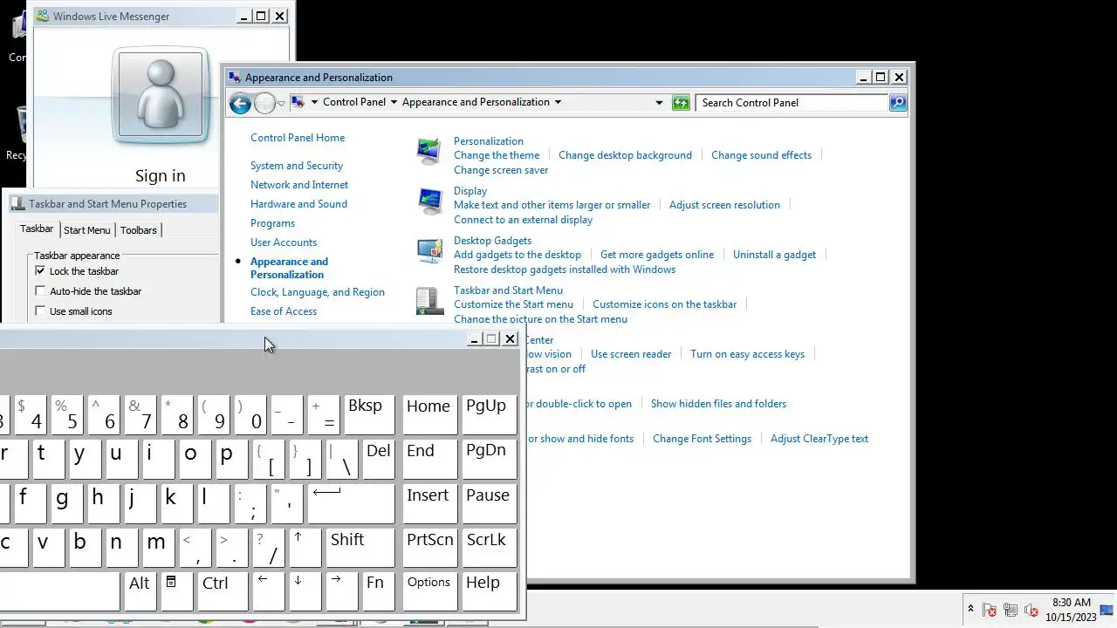1117x628 pixels.
Task: Switch to the Taskbar tab
Action: (37, 229)
